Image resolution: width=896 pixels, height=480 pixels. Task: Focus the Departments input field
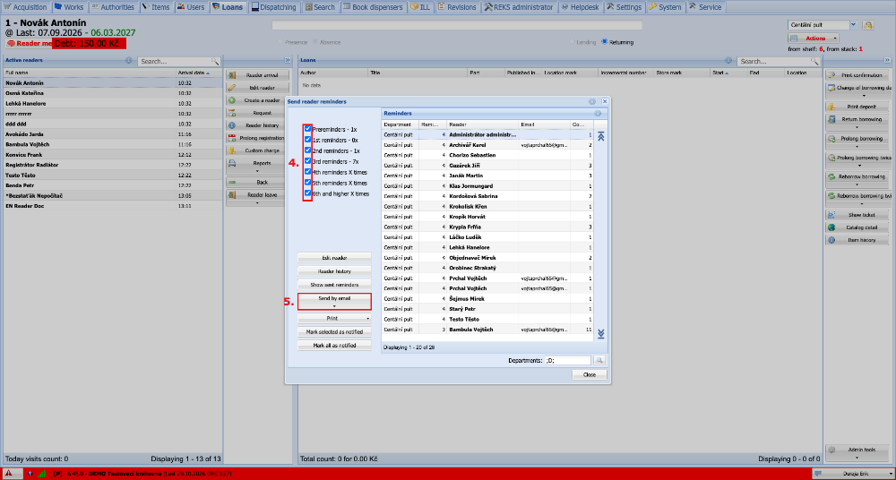(x=568, y=360)
